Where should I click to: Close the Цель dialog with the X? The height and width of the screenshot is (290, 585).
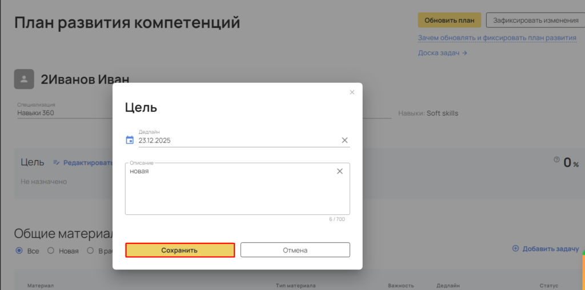352,92
